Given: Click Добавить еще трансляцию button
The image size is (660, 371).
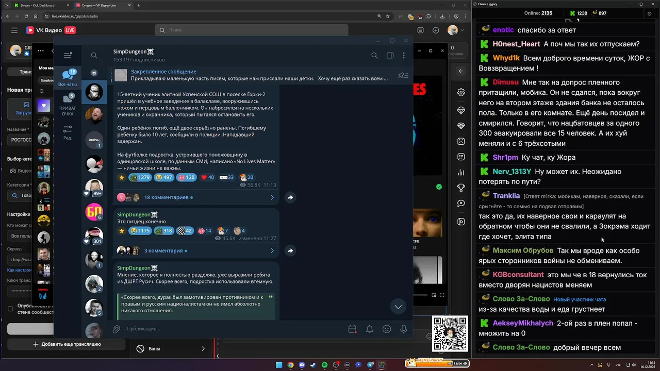Looking at the screenshot, I should [x=67, y=344].
